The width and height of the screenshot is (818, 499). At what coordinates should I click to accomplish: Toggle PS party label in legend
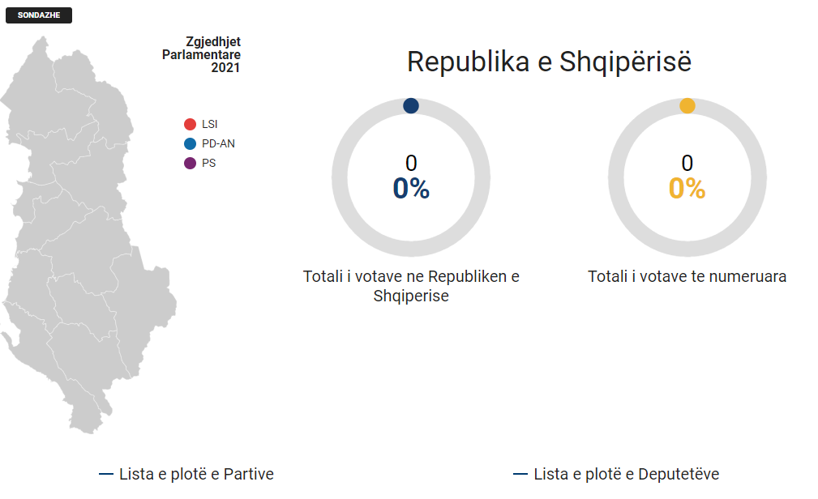208,163
